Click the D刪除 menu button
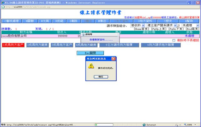The width and height of the screenshot is (201, 127). click(x=74, y=21)
